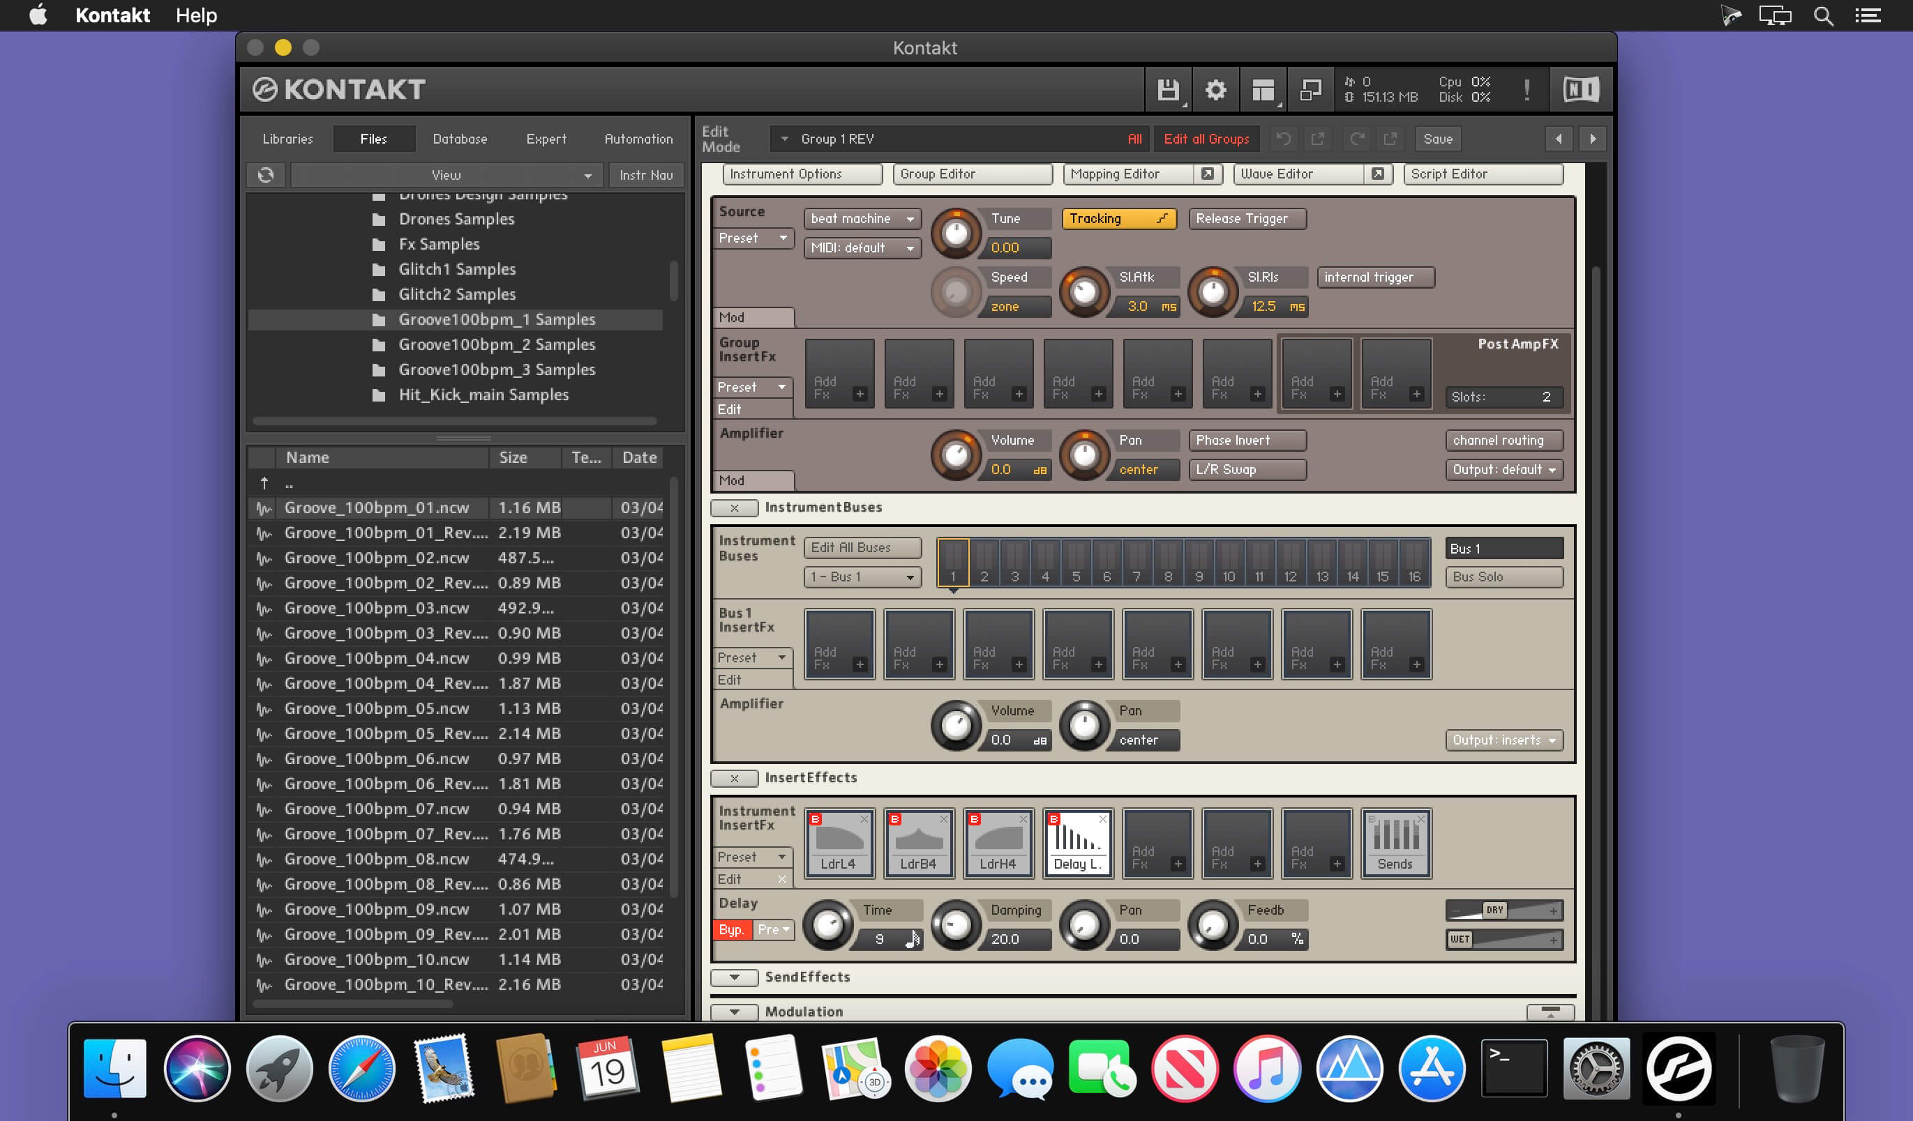Open Spotlight search in menu bar
This screenshot has width=1913, height=1121.
1824,15
